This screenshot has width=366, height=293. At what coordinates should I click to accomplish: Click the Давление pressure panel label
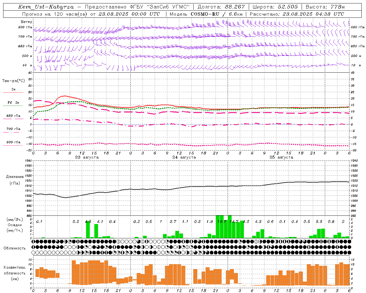point(15,177)
